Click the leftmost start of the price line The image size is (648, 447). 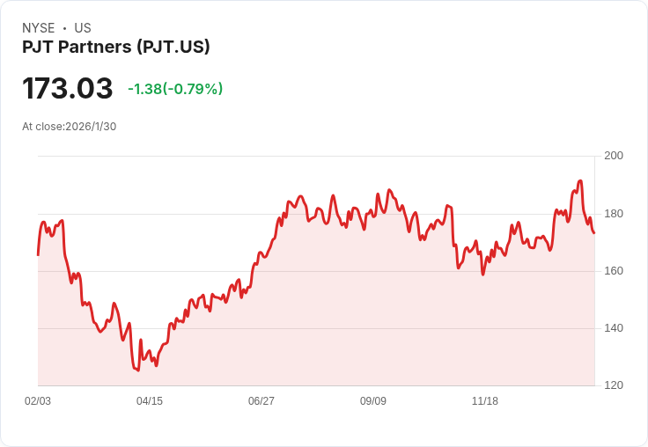coord(38,255)
